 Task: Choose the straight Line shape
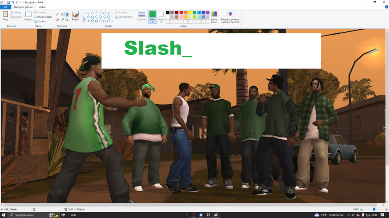(84, 13)
